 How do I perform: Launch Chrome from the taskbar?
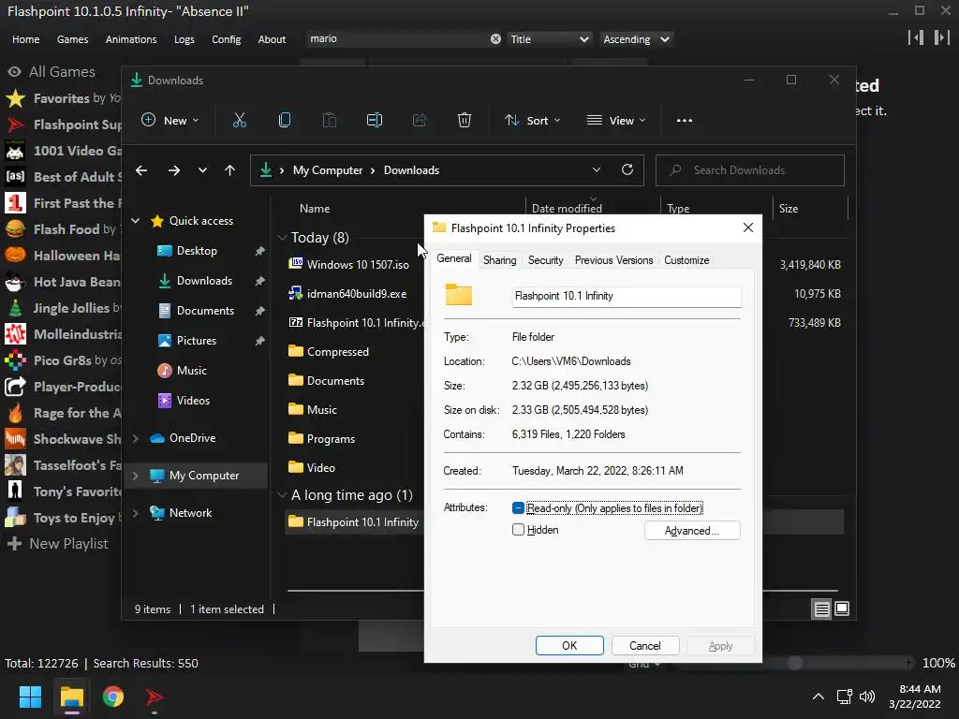click(x=113, y=697)
